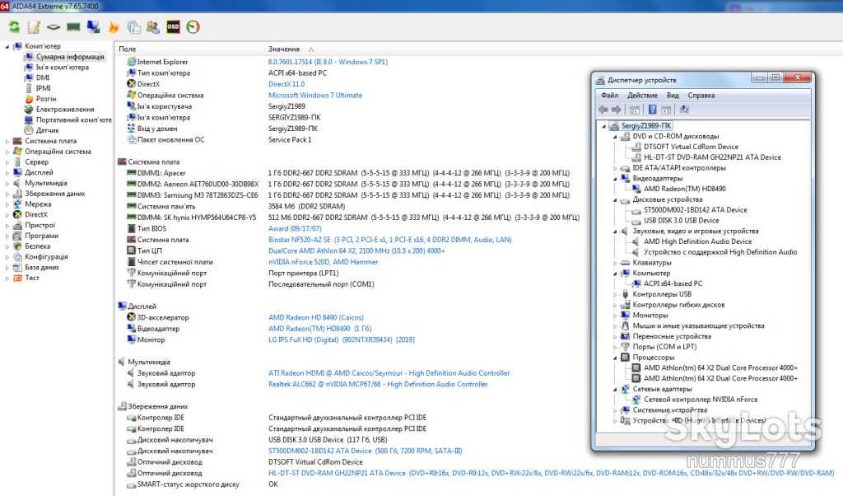Open the Award (09/17/07) BIOS link
Screen dimensions: 843x496
point(295,228)
